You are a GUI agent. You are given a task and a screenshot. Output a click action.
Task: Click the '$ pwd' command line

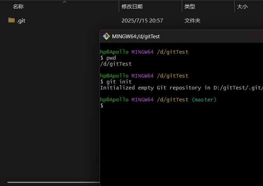(108, 58)
